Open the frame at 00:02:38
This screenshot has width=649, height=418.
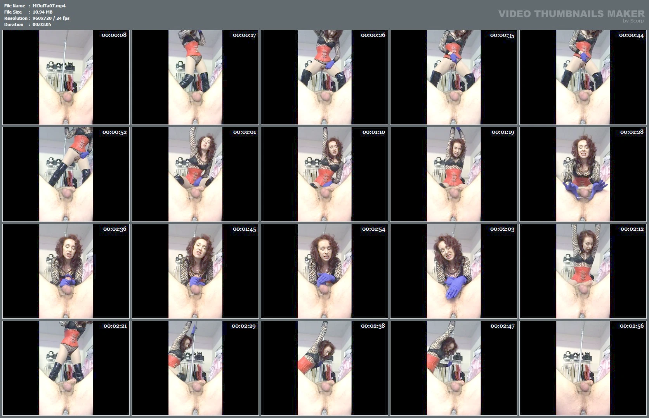(324, 368)
